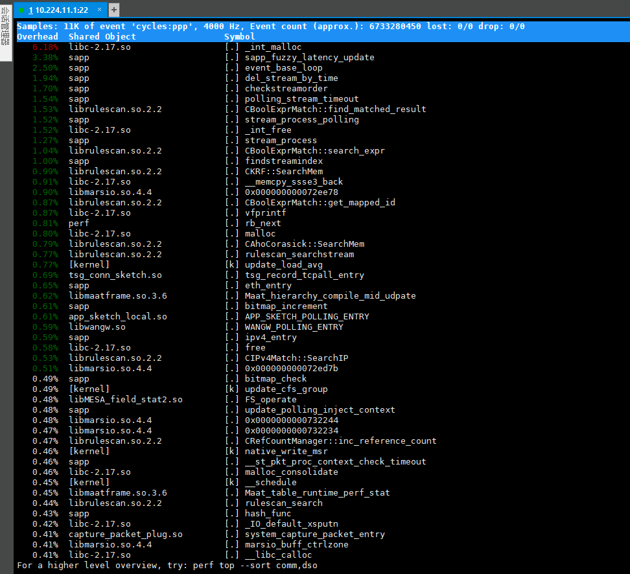
Task: Click the Shared Object column header
Action: 102,37
